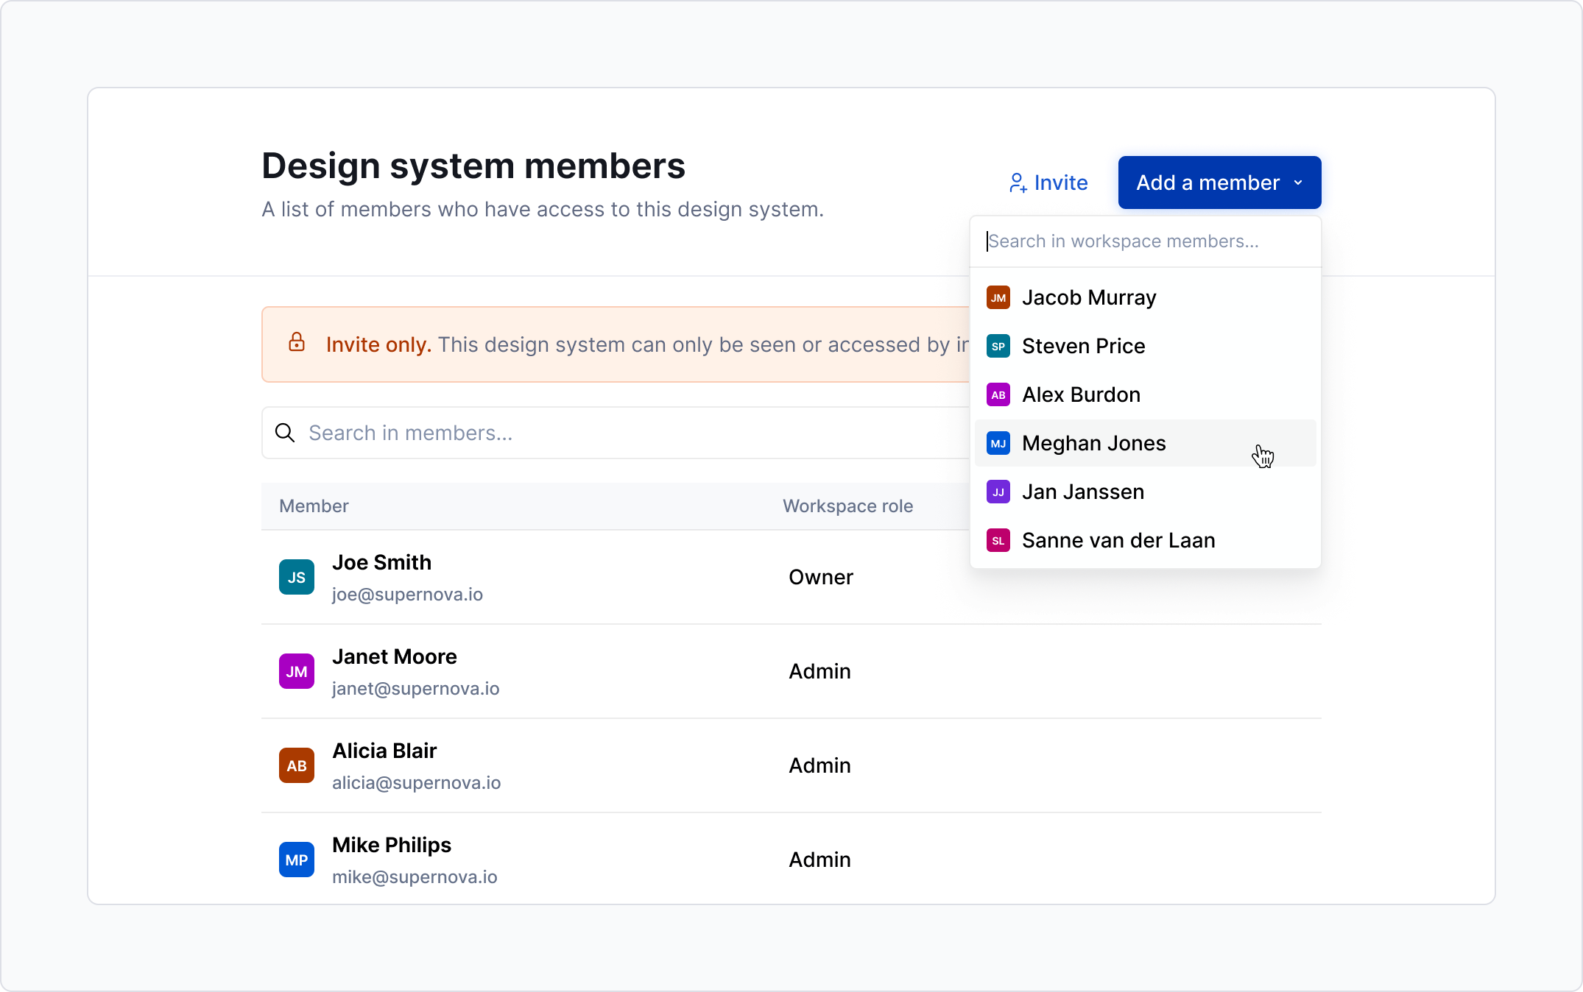Click the Invite person-plus icon
The height and width of the screenshot is (992, 1583).
1018,183
